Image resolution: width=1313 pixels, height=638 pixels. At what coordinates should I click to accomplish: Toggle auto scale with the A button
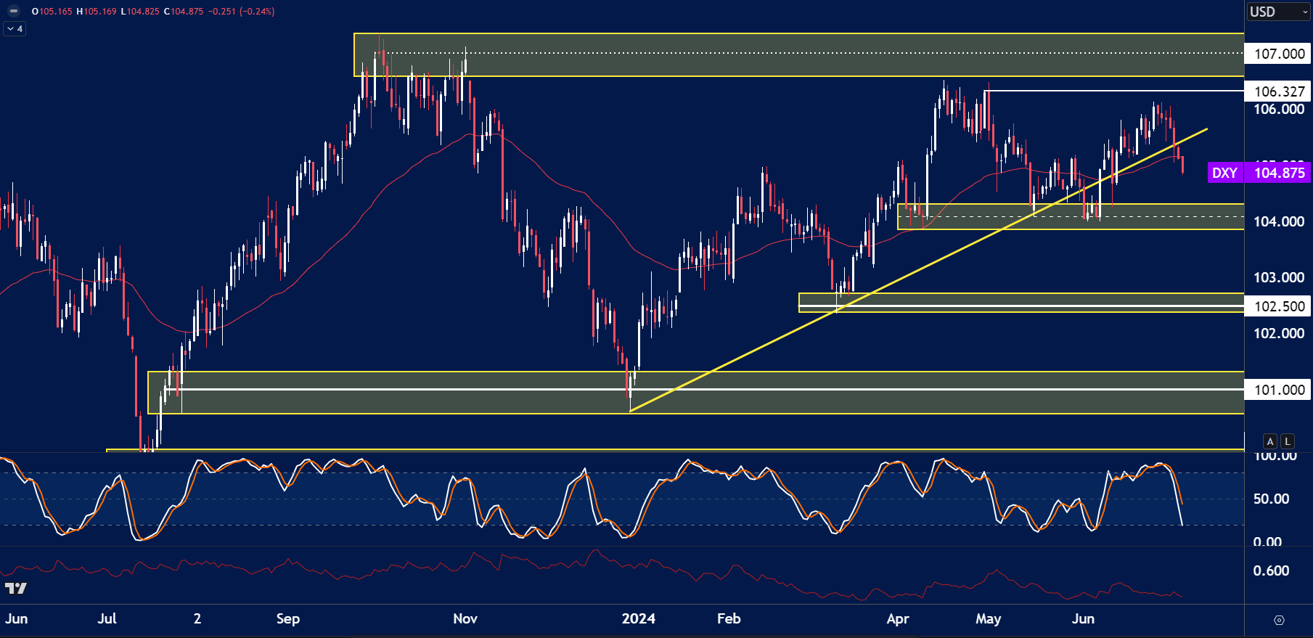pyautogui.click(x=1269, y=441)
